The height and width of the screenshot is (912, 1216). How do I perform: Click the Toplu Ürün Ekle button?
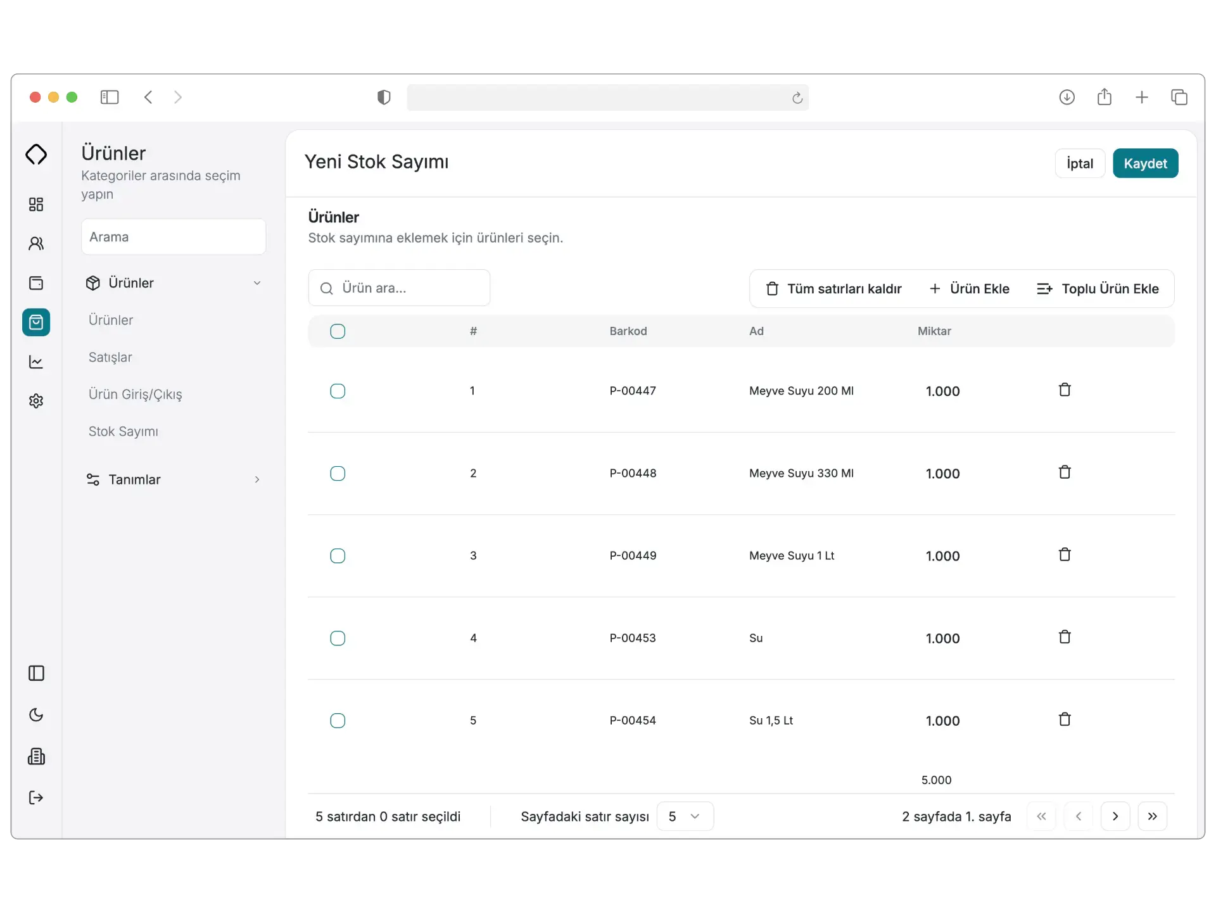coord(1098,289)
